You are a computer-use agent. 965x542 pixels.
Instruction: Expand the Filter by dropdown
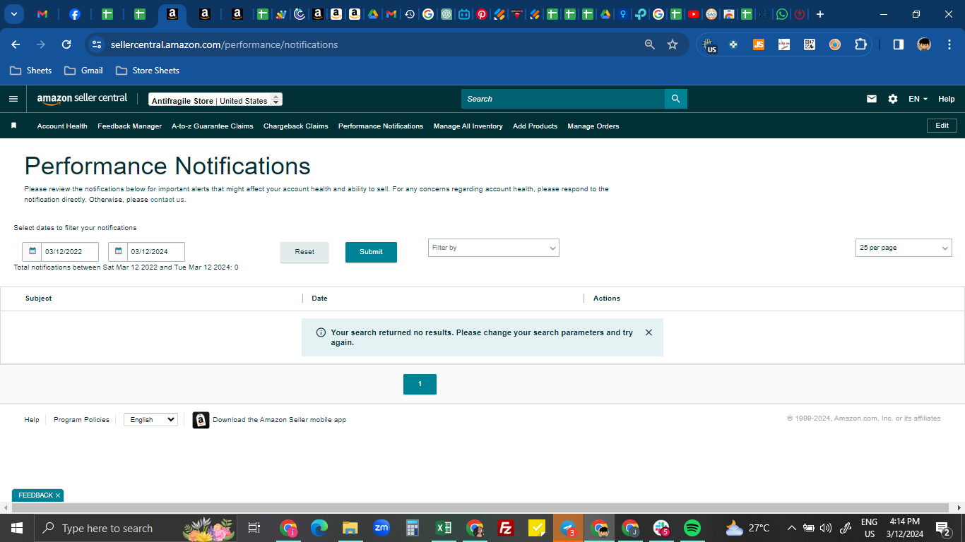click(494, 248)
